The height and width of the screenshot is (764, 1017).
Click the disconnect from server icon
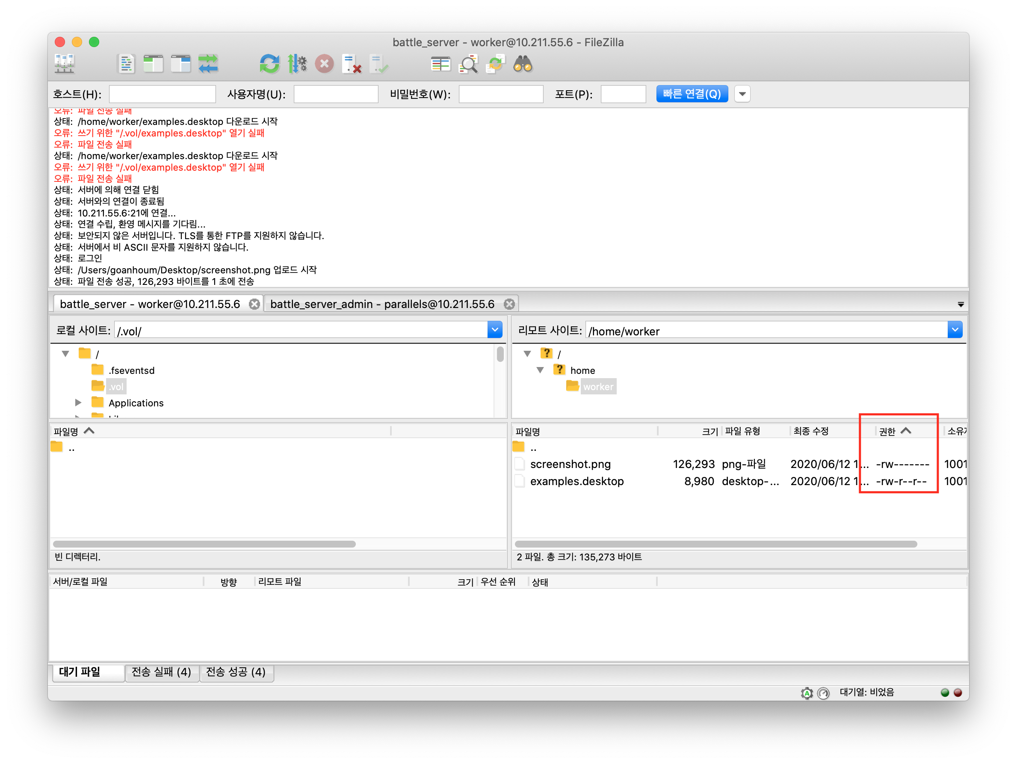coord(352,64)
